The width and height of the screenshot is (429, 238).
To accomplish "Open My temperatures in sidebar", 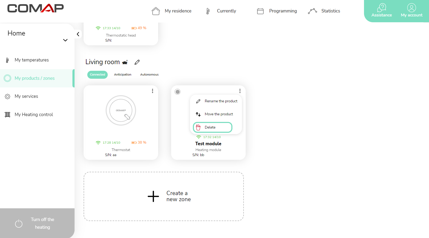I will point(37,60).
